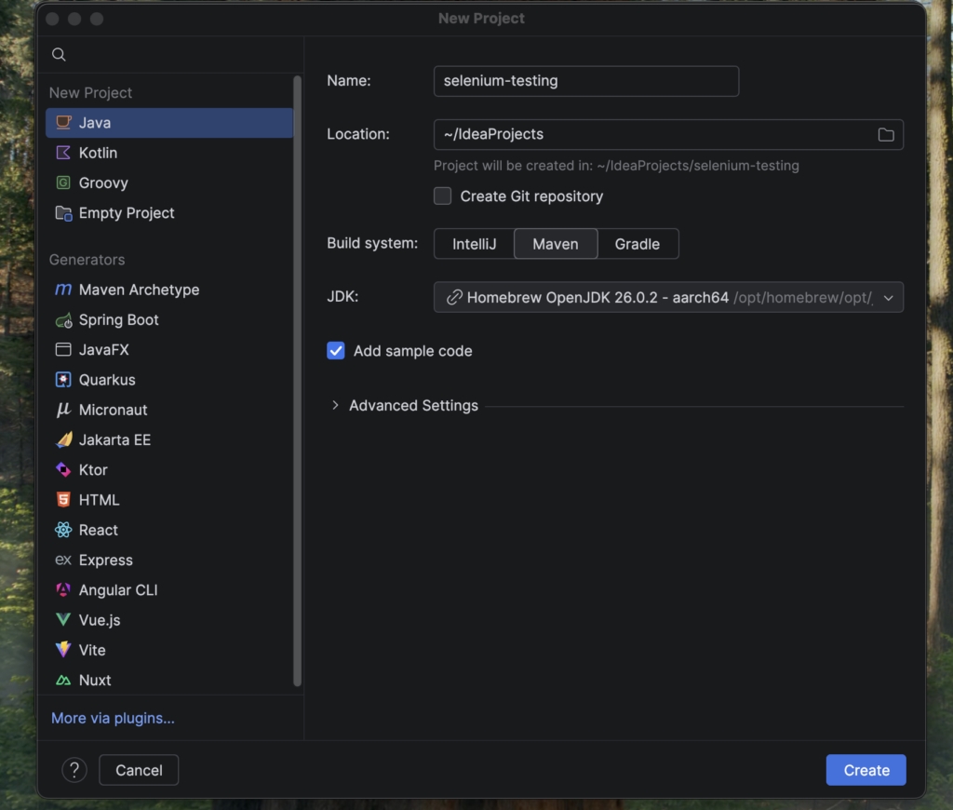953x810 pixels.
Task: Select HTML generator label
Action: click(99, 500)
